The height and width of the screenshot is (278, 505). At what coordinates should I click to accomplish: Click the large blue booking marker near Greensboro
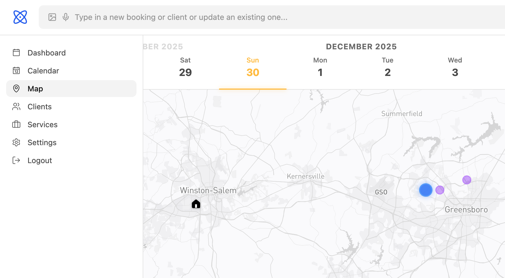[x=425, y=190]
